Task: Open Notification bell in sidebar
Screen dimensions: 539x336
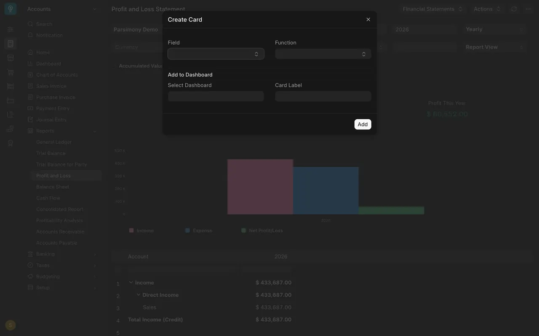Action: point(45,35)
